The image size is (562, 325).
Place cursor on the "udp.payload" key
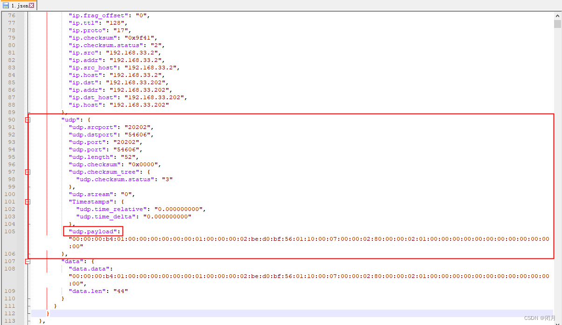pyautogui.click(x=92, y=231)
